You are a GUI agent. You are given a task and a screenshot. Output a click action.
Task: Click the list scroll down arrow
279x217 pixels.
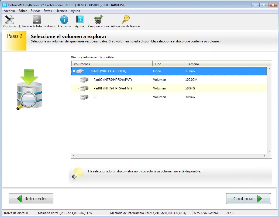(x=269, y=151)
